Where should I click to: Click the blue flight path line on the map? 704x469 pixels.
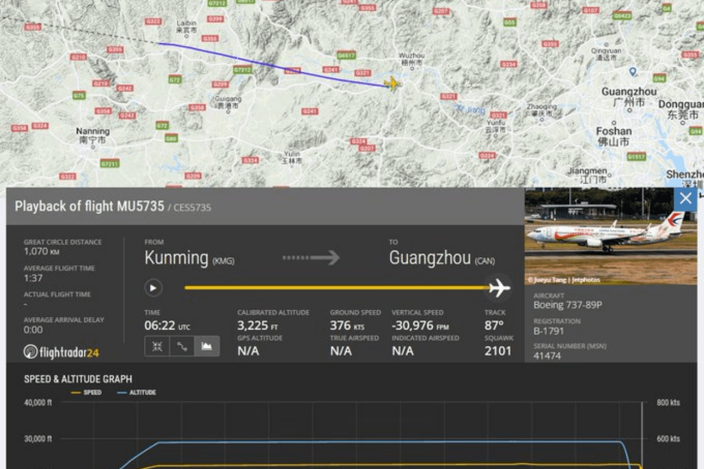271,65
